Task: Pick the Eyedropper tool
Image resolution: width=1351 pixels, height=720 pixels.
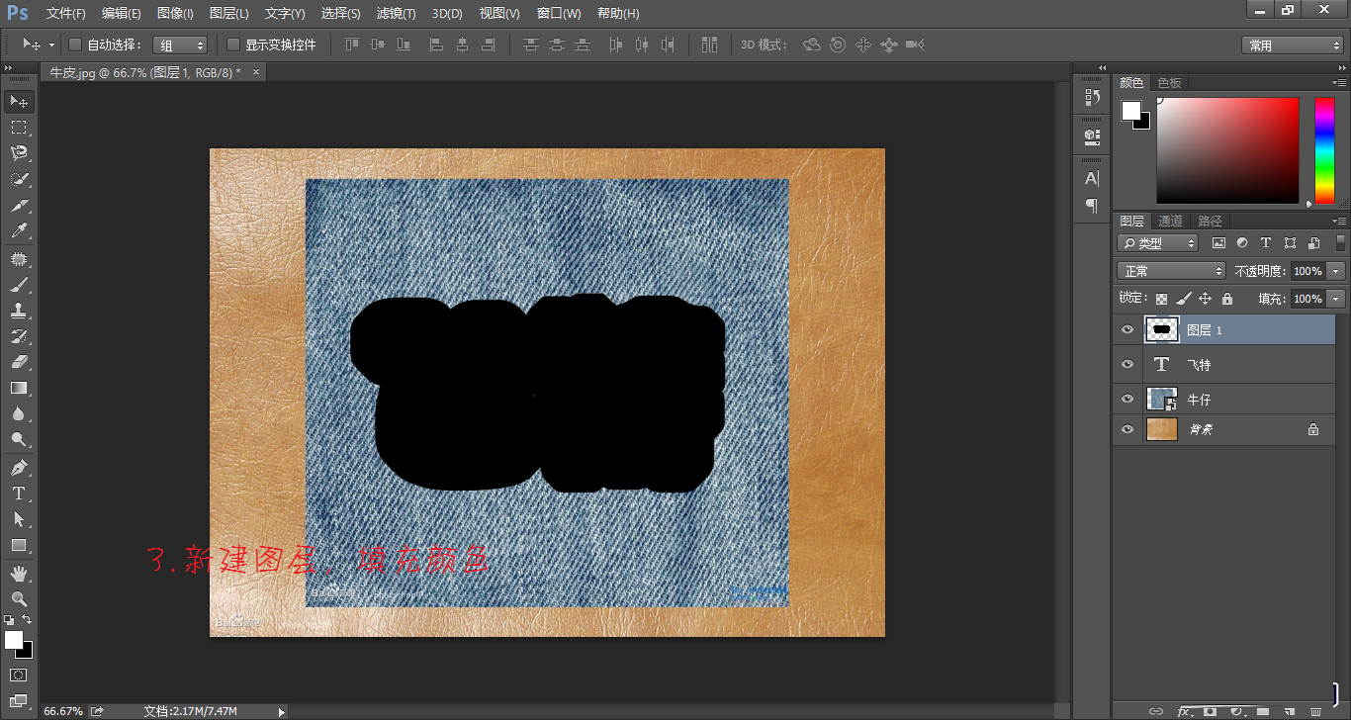Action: click(x=18, y=231)
